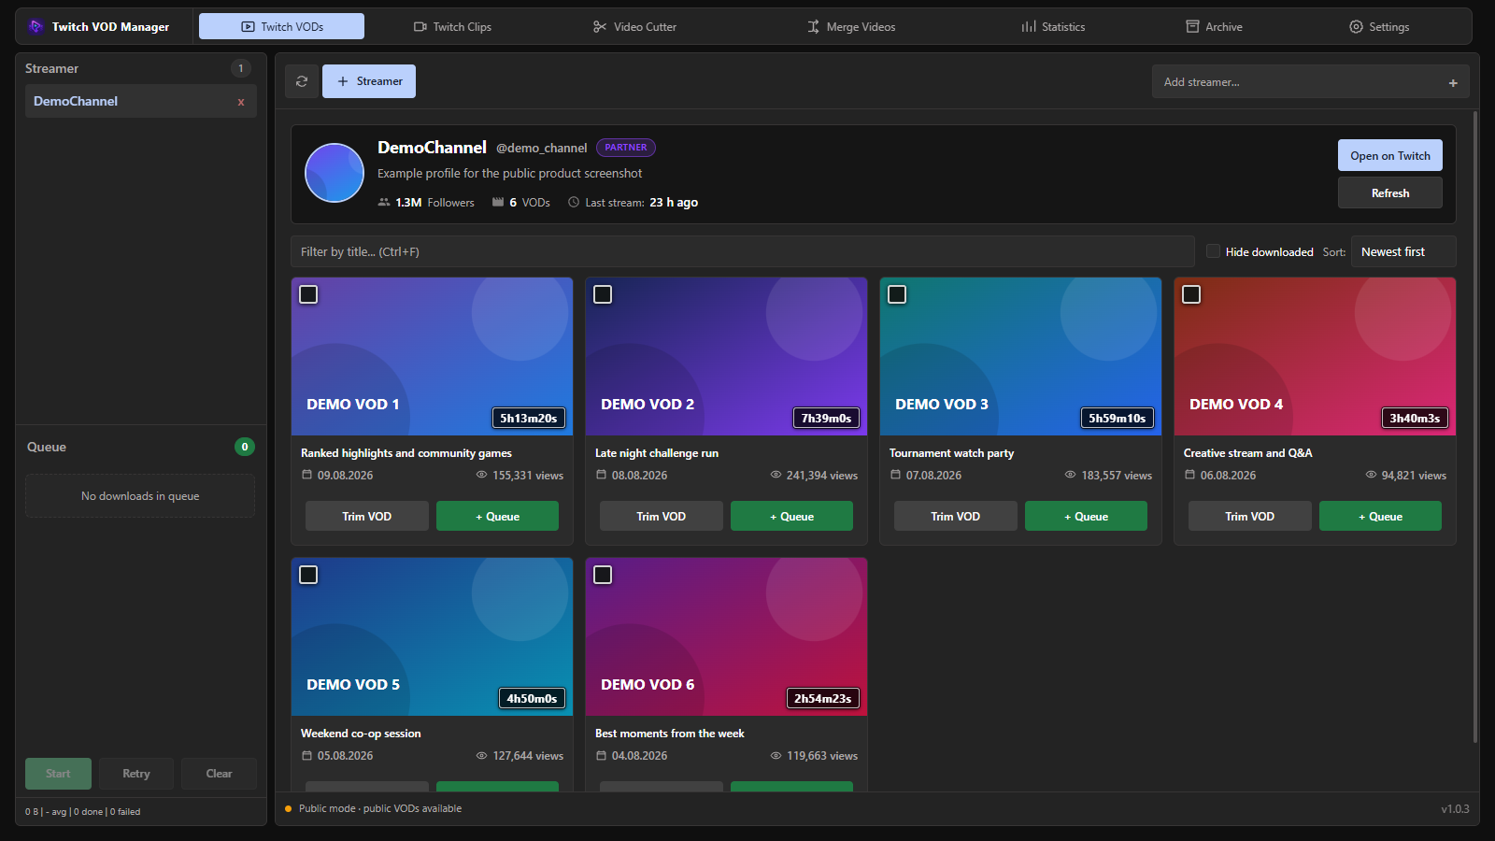Switch to the Twitch VODs tab
This screenshot has width=1495, height=841.
point(281,27)
